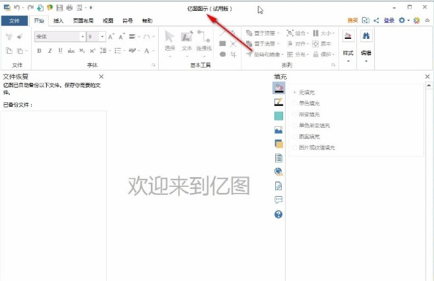Expand the 组合 dropdown

coord(308,33)
